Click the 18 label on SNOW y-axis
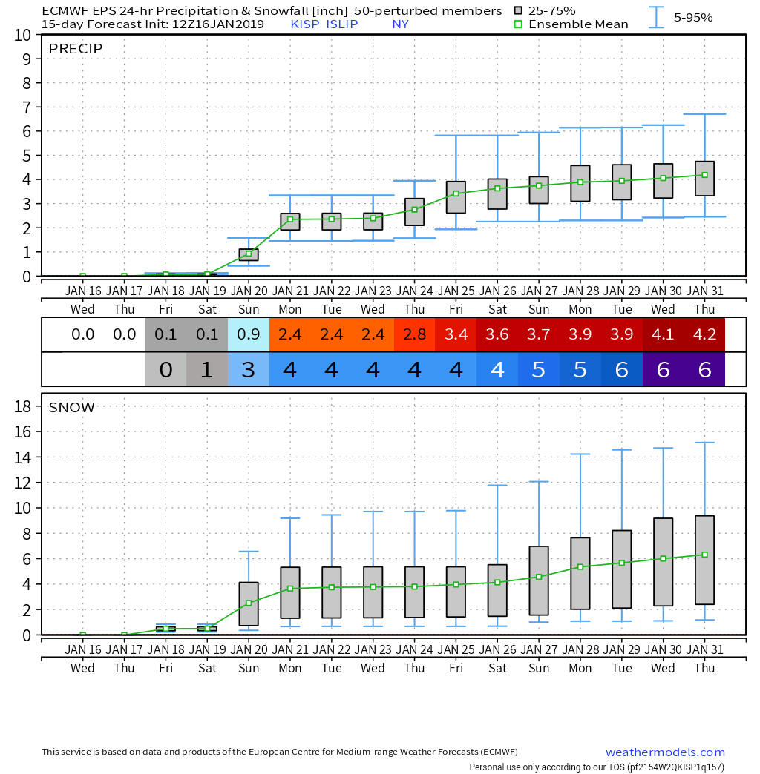This screenshot has height=774, width=760. [23, 407]
